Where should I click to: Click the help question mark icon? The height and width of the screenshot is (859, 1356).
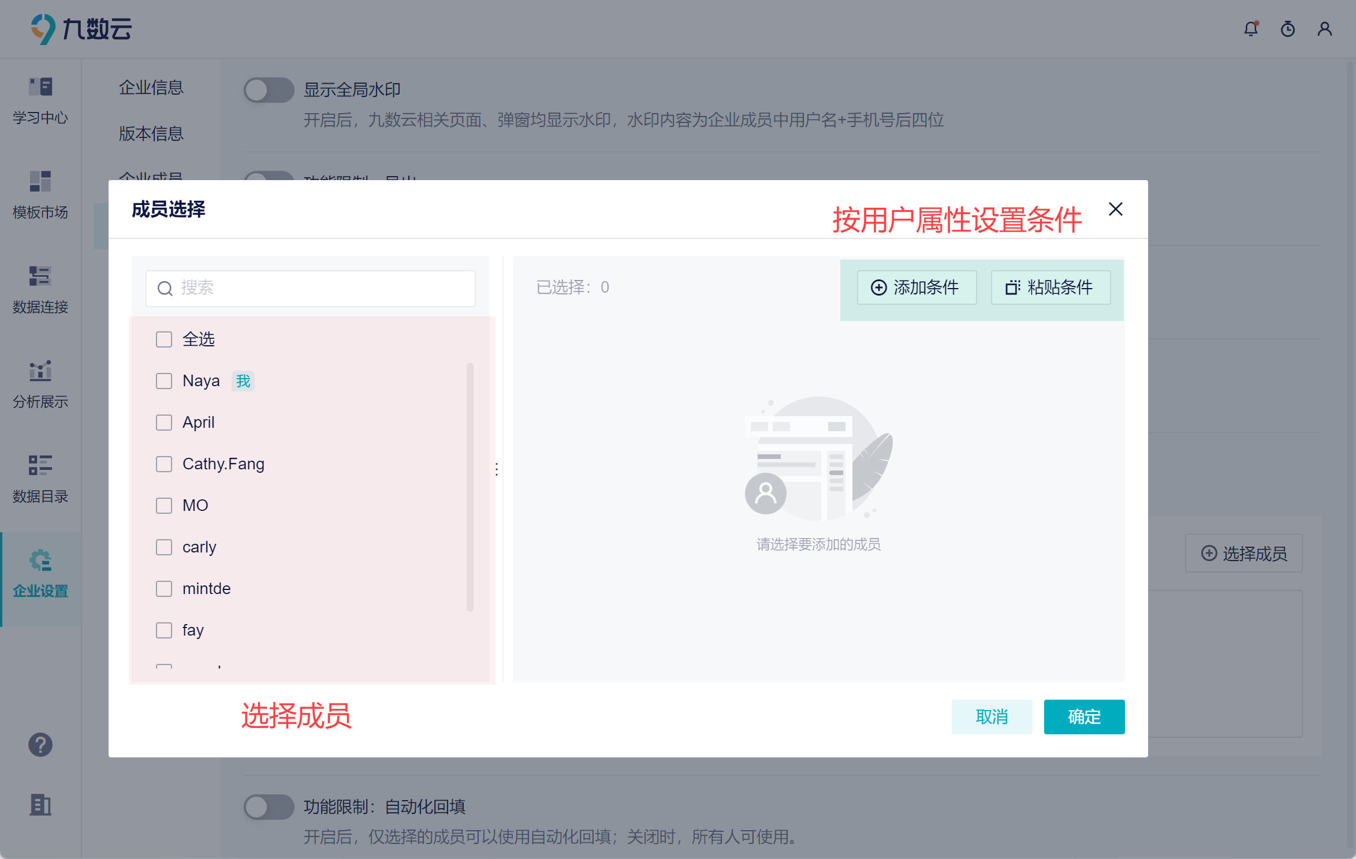click(40, 745)
